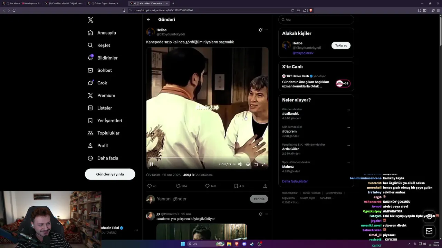Open Steam from the taskbar
Viewport: 442px width, 248px height.
(252, 244)
